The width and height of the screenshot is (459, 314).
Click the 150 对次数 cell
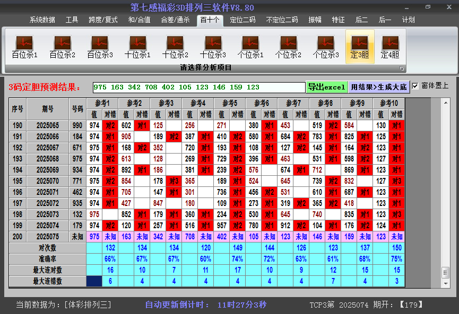(x=397, y=248)
